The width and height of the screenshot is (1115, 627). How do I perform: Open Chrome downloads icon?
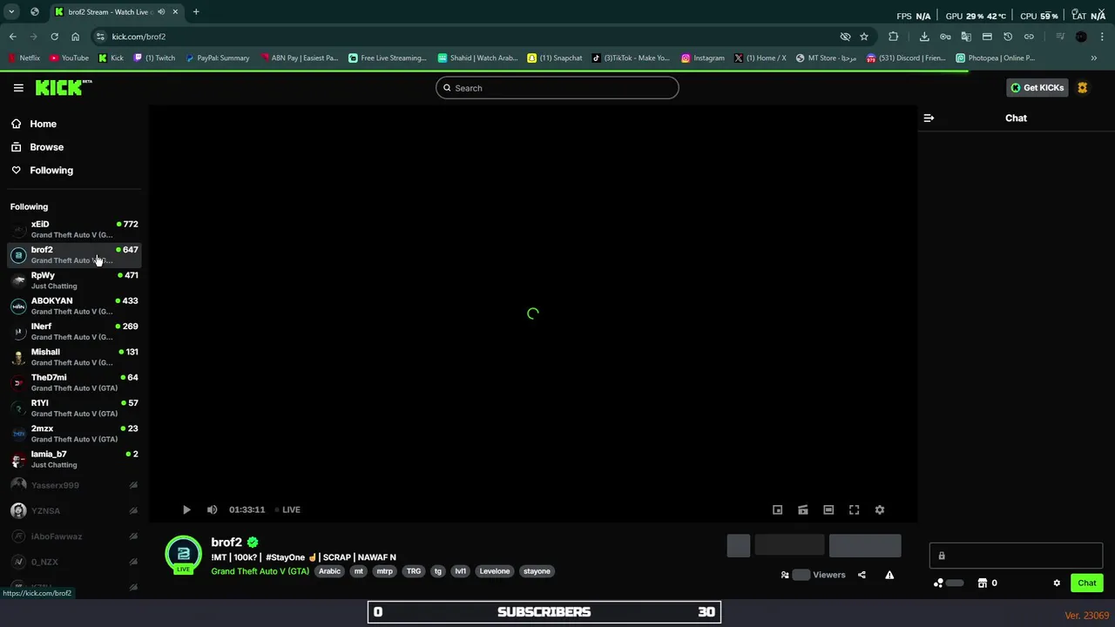tap(924, 37)
